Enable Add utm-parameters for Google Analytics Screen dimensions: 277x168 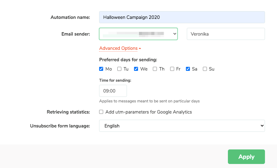coord(101,112)
